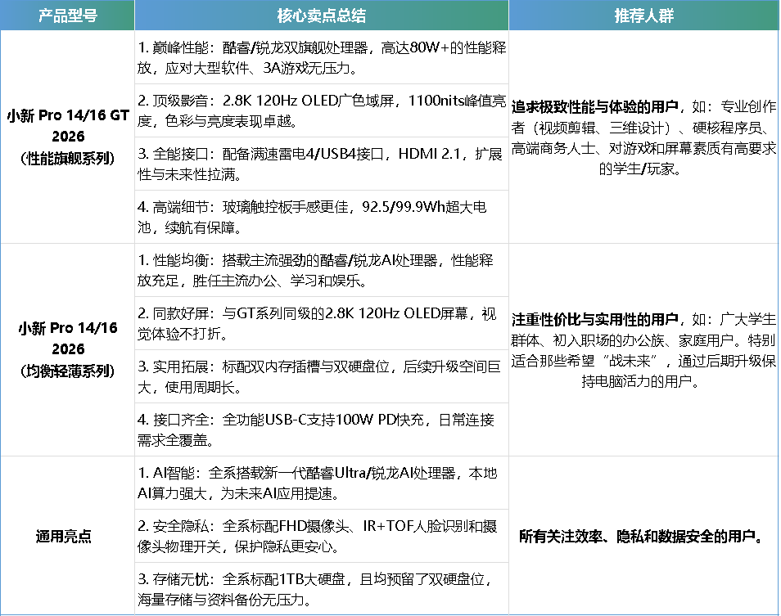
Task: Click the 性能均衡 selling point cell
Action: (x=321, y=270)
